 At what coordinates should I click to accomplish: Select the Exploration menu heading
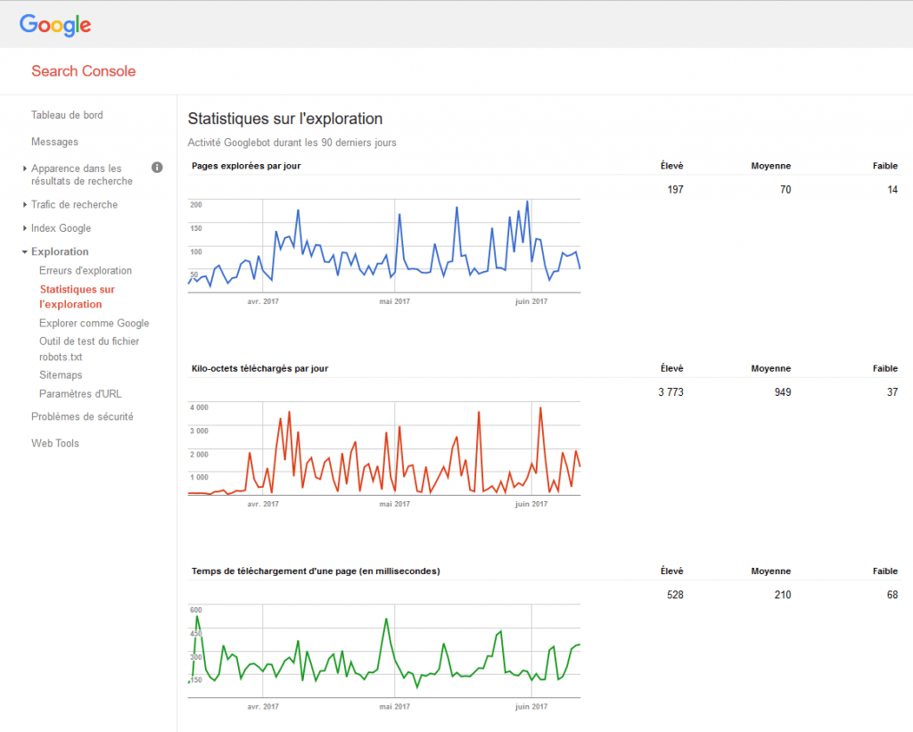(x=60, y=251)
